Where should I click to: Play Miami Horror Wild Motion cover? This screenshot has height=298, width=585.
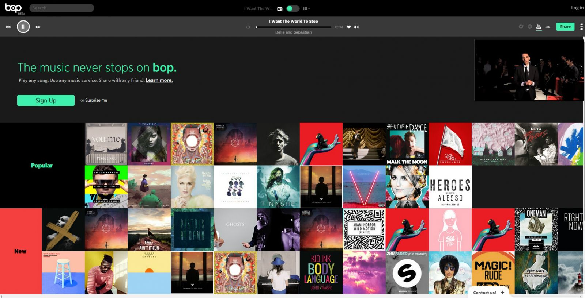pos(364,230)
